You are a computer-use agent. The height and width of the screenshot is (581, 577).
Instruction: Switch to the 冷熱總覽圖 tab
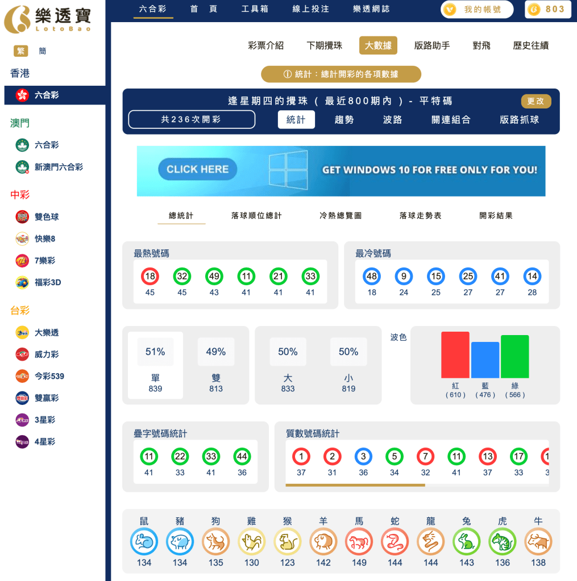pos(340,216)
